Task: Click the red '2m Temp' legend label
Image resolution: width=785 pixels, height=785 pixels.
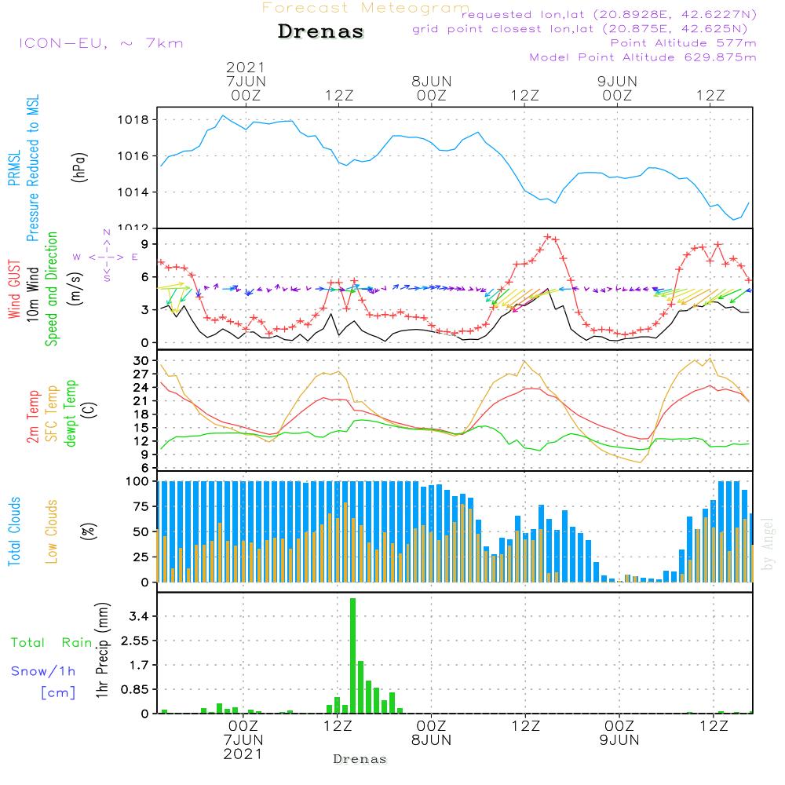Action: [x=32, y=417]
